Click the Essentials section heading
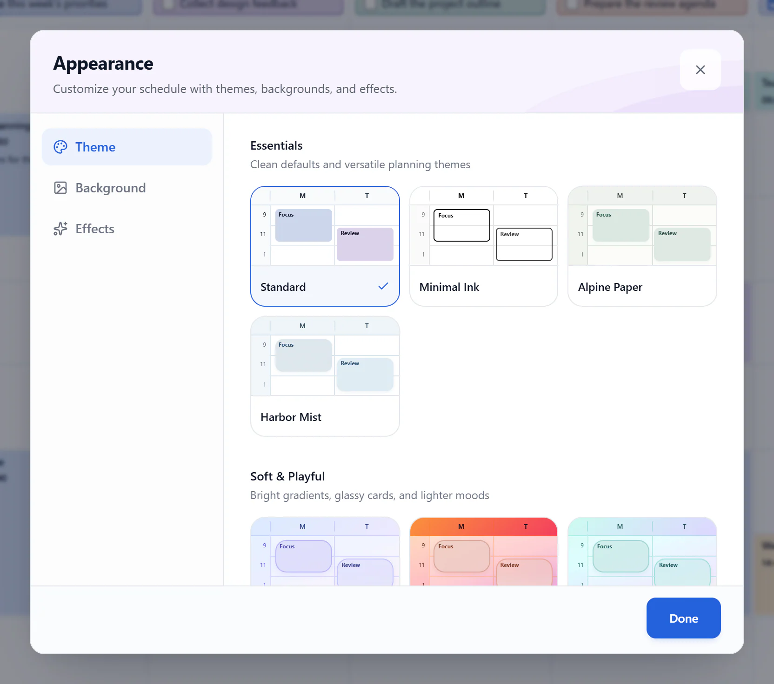The height and width of the screenshot is (684, 774). pyautogui.click(x=276, y=146)
